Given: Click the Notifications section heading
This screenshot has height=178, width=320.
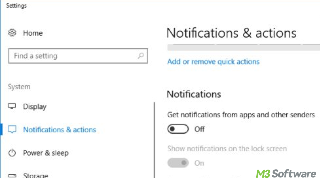Looking at the screenshot, I should click(194, 94).
